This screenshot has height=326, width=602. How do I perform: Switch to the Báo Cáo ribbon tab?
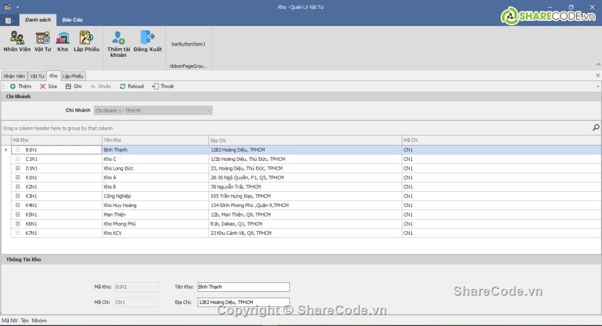72,20
